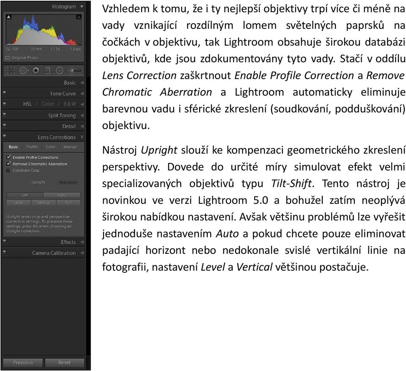Viewport: 406px width, 371px height.
Task: Uncheck Enable Profile Corrections
Action: [x=8, y=157]
